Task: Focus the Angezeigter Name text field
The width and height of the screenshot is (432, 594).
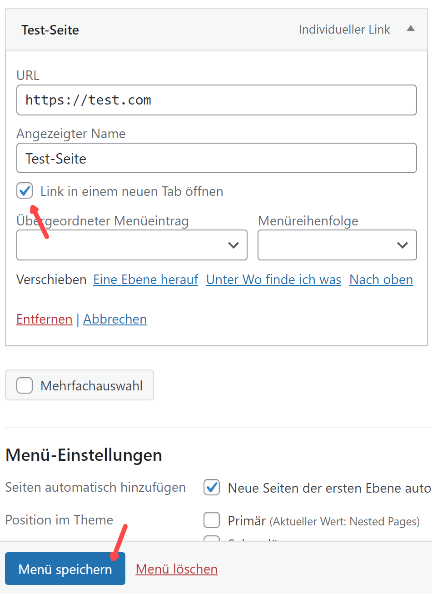Action: point(216,158)
